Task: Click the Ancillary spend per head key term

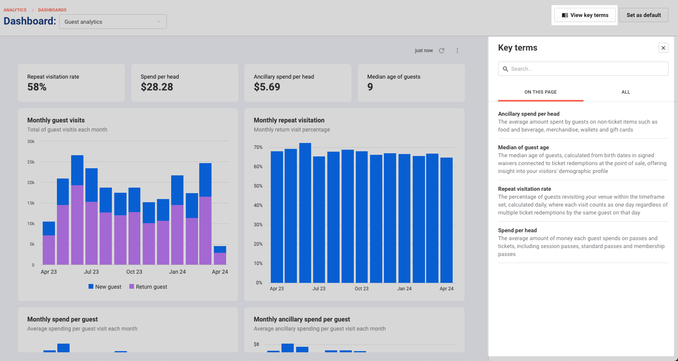Action: coord(529,114)
